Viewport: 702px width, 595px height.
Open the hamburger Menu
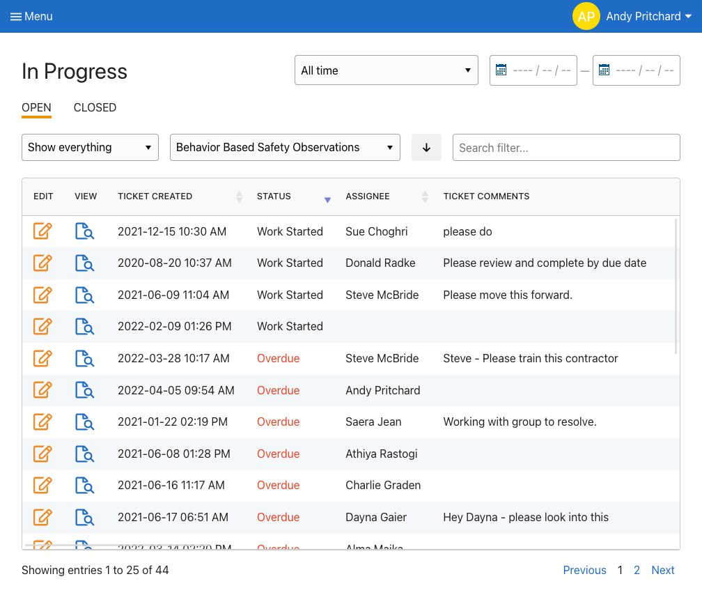[31, 17]
